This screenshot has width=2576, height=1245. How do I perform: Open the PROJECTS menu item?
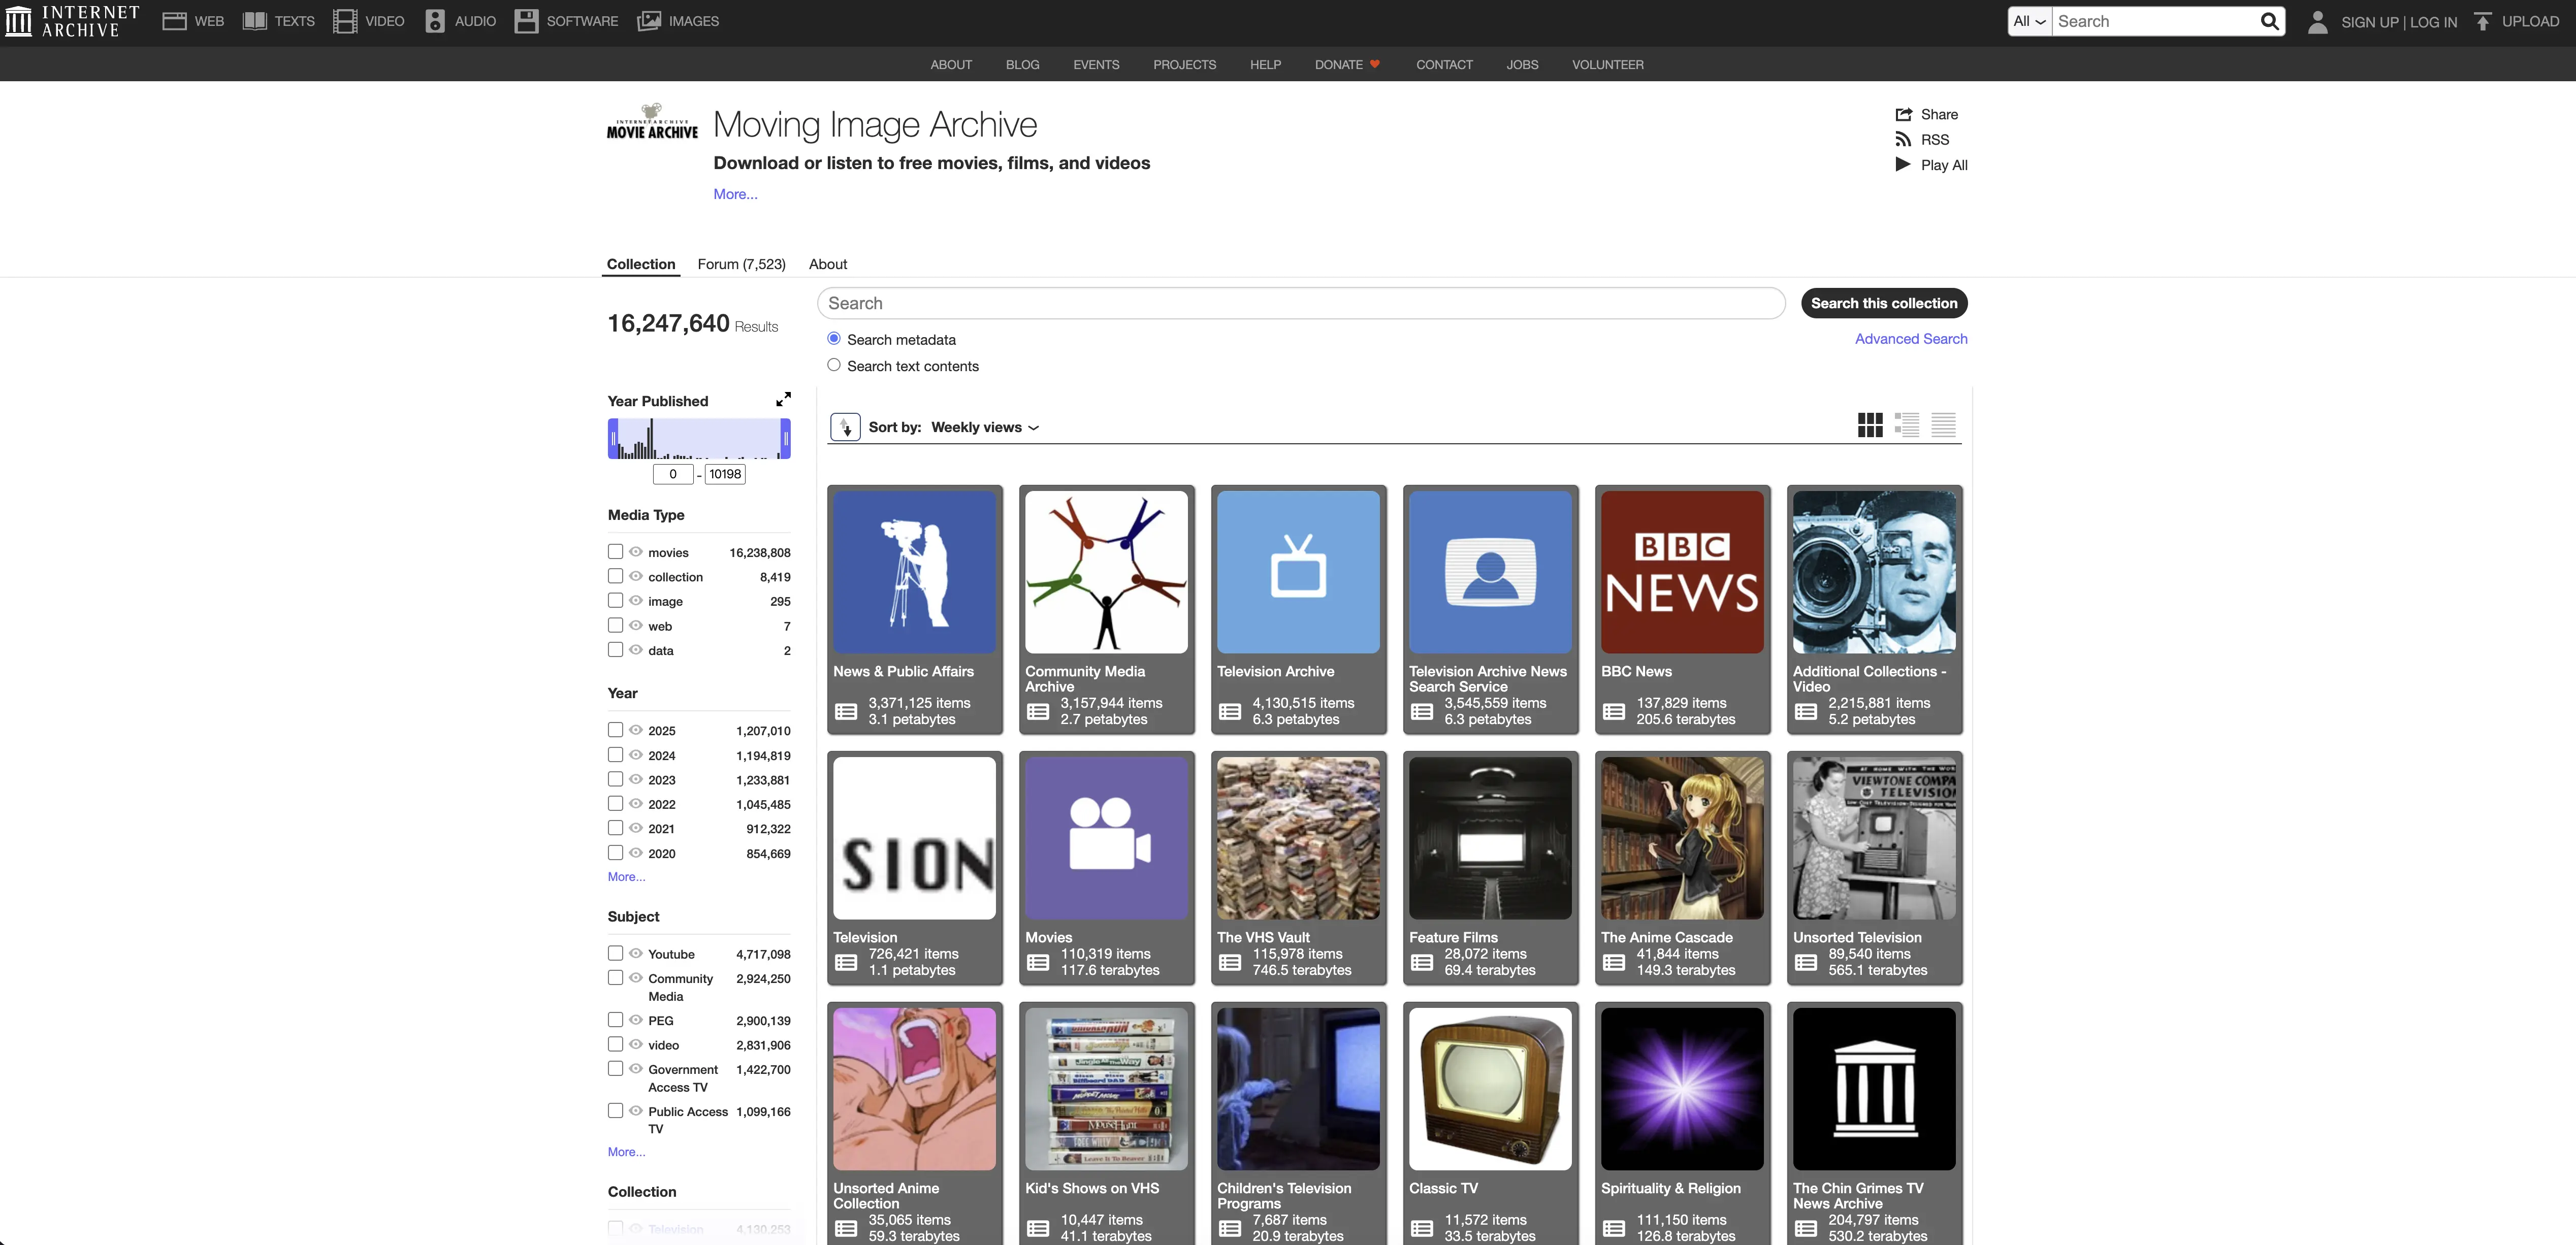pos(1184,64)
